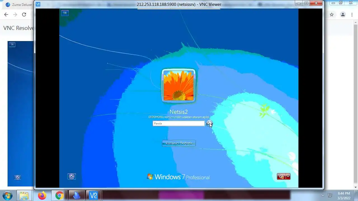Click the VNC Viewer title bar icon
This screenshot has height=201, width=358.
coord(38,4)
